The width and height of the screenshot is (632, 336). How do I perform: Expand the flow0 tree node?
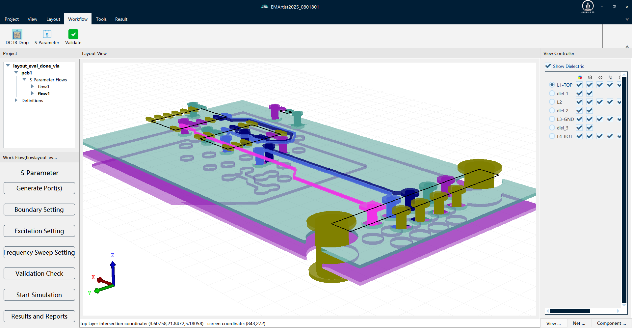tap(33, 87)
